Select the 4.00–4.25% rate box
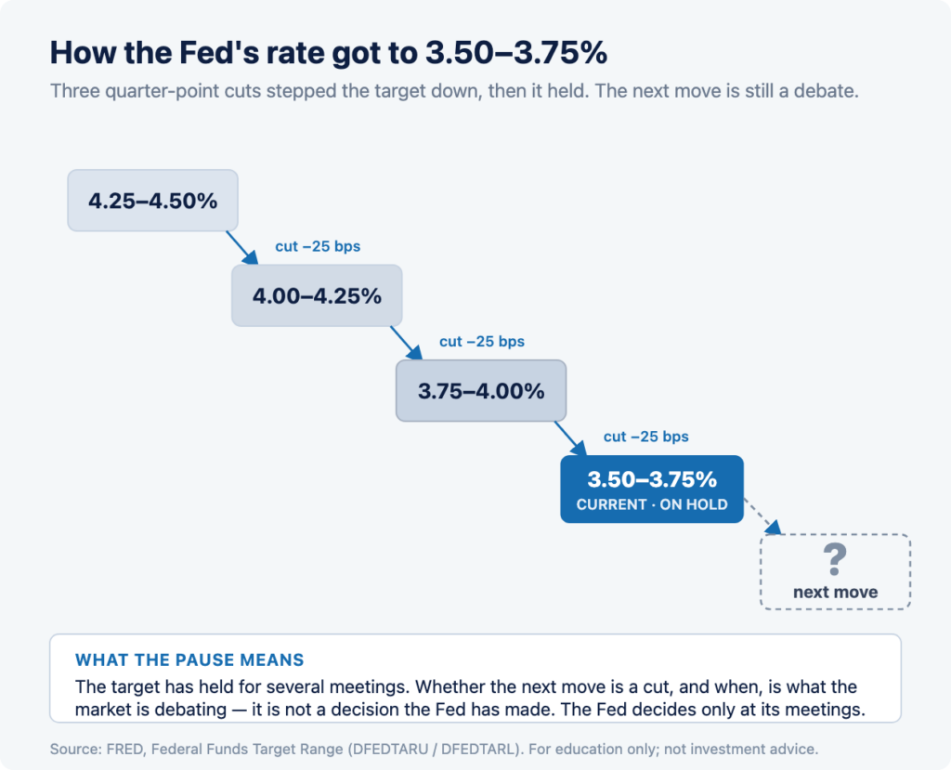This screenshot has width=951, height=770. point(317,295)
